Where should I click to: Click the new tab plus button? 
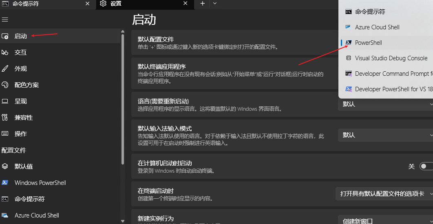pyautogui.click(x=203, y=4)
